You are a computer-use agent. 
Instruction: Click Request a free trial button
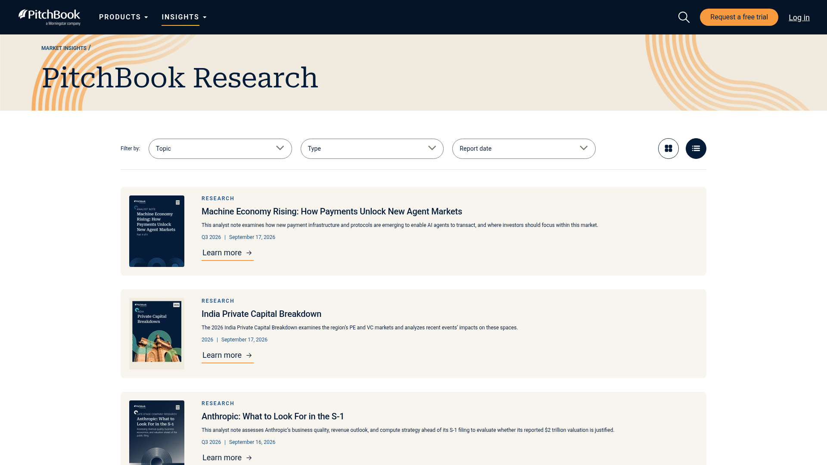(739, 17)
